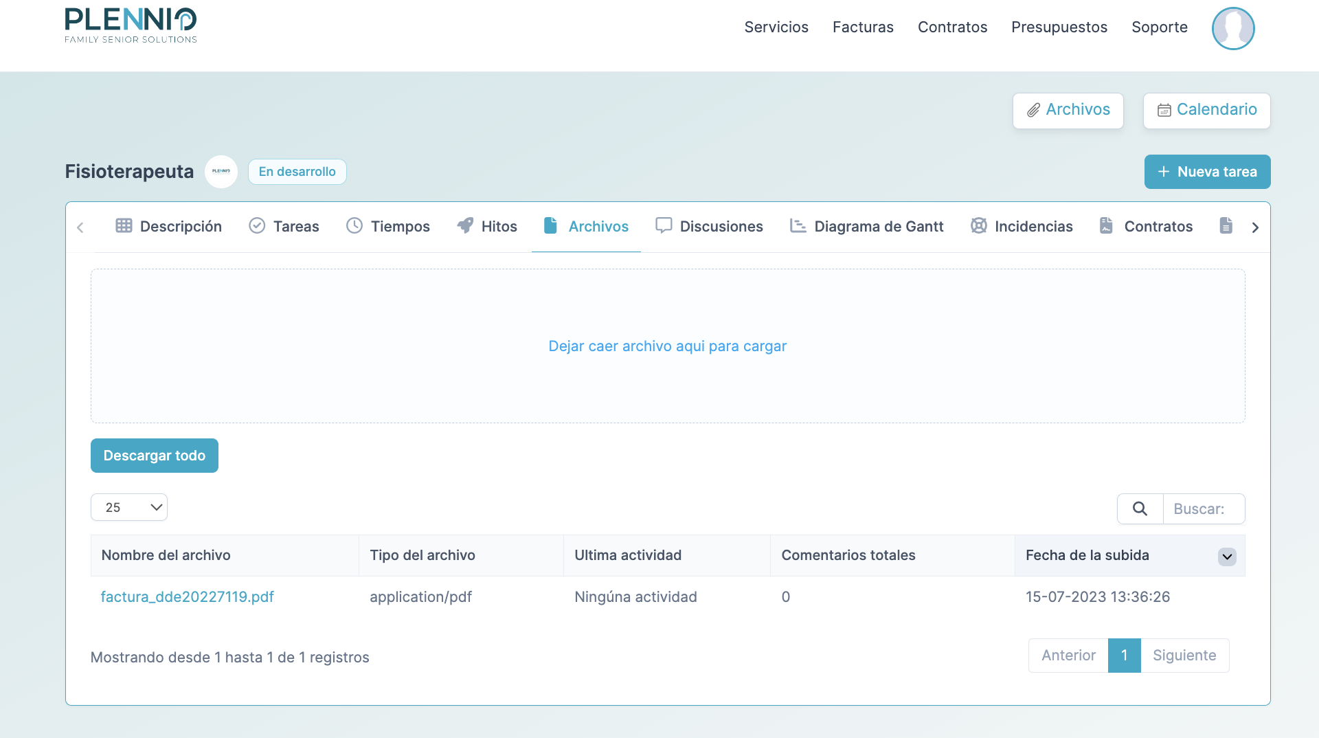The height and width of the screenshot is (738, 1319).
Task: Switch to the Tiempos tab
Action: (388, 227)
